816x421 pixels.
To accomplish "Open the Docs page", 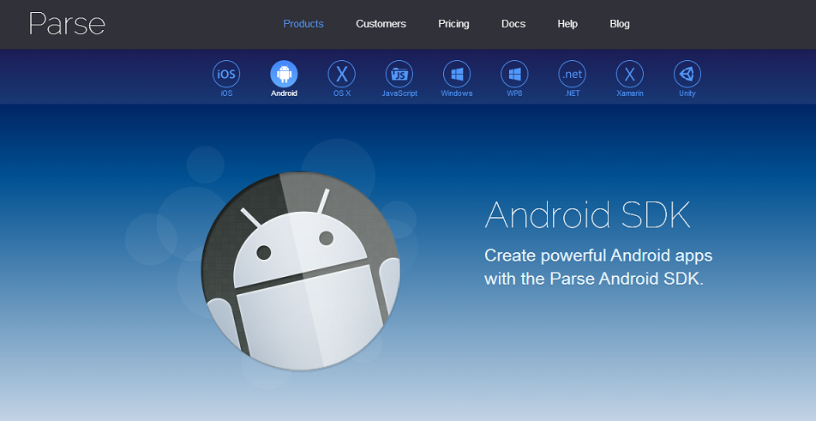I will pyautogui.click(x=513, y=24).
